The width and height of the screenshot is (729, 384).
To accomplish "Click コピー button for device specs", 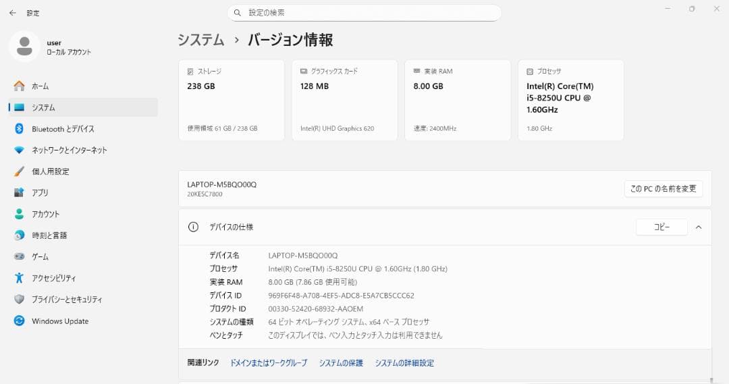I will (x=661, y=227).
